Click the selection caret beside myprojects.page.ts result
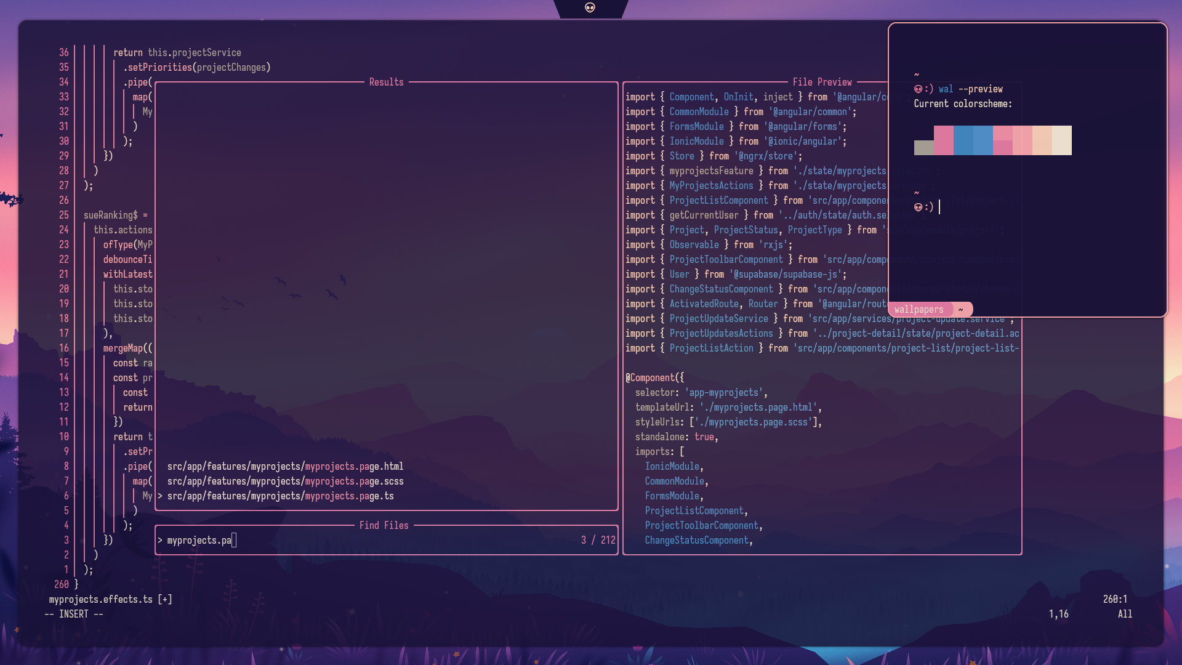Viewport: 1182px width, 665px height. click(160, 496)
